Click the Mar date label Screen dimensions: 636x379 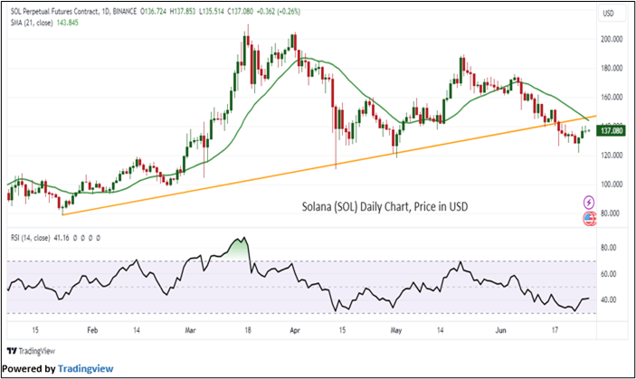(x=190, y=330)
